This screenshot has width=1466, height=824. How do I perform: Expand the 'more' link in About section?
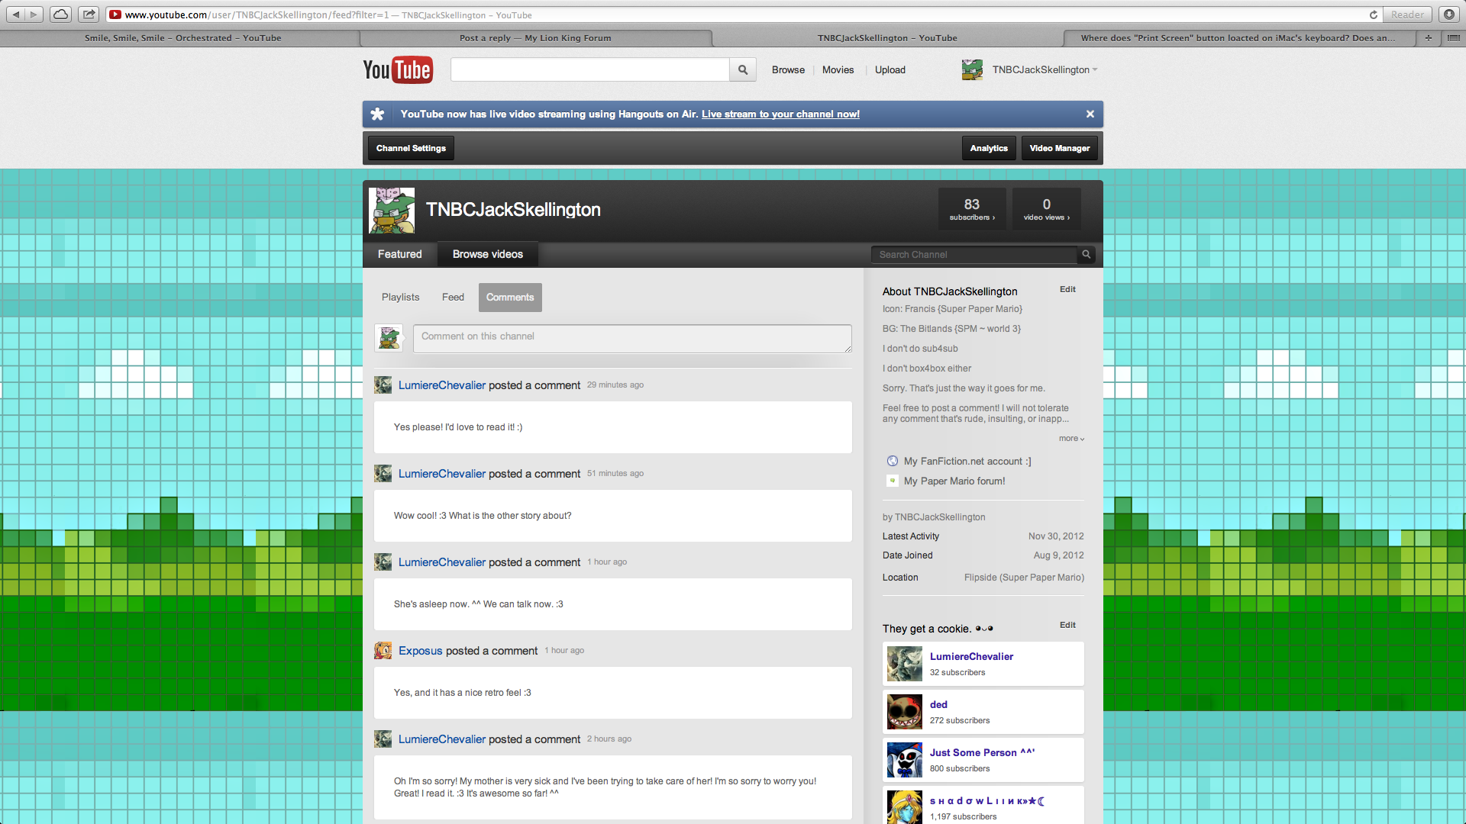coord(1071,439)
